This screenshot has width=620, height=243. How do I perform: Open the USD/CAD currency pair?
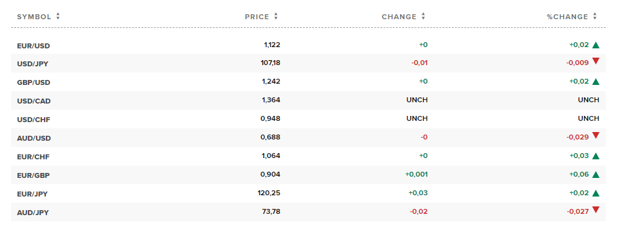[x=34, y=101]
